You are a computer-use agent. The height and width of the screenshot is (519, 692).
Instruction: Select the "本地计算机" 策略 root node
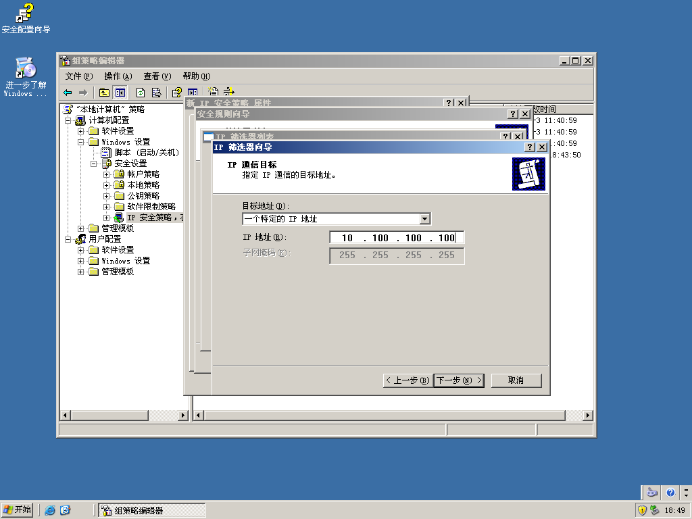(110, 109)
